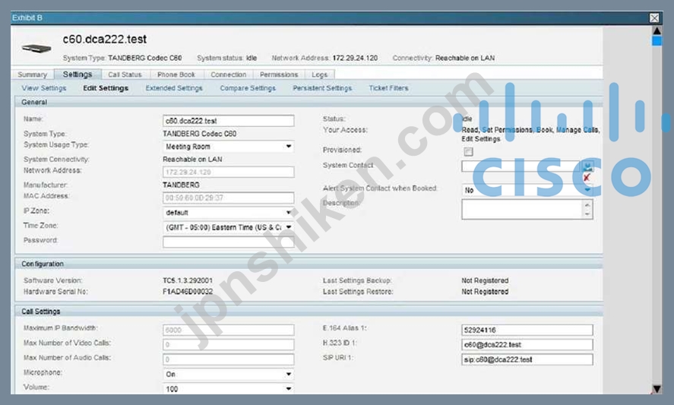Click the codec device icon beside c60.dca222.test
The height and width of the screenshot is (405, 674).
click(x=36, y=48)
